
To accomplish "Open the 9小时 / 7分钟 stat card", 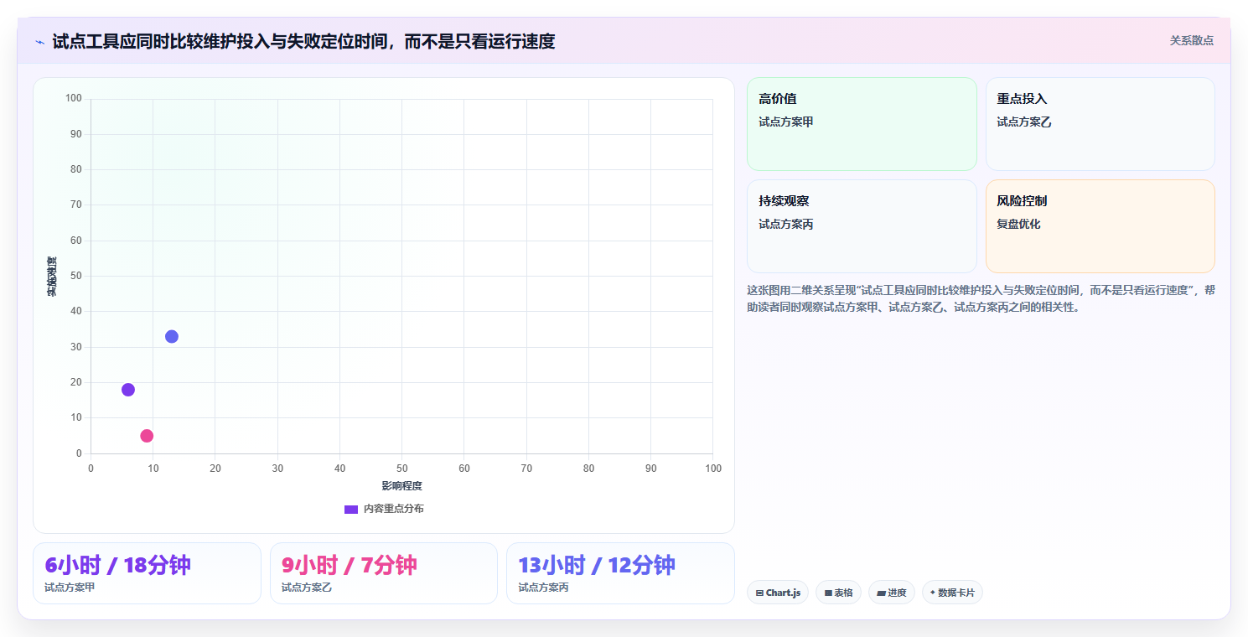I will [384, 573].
